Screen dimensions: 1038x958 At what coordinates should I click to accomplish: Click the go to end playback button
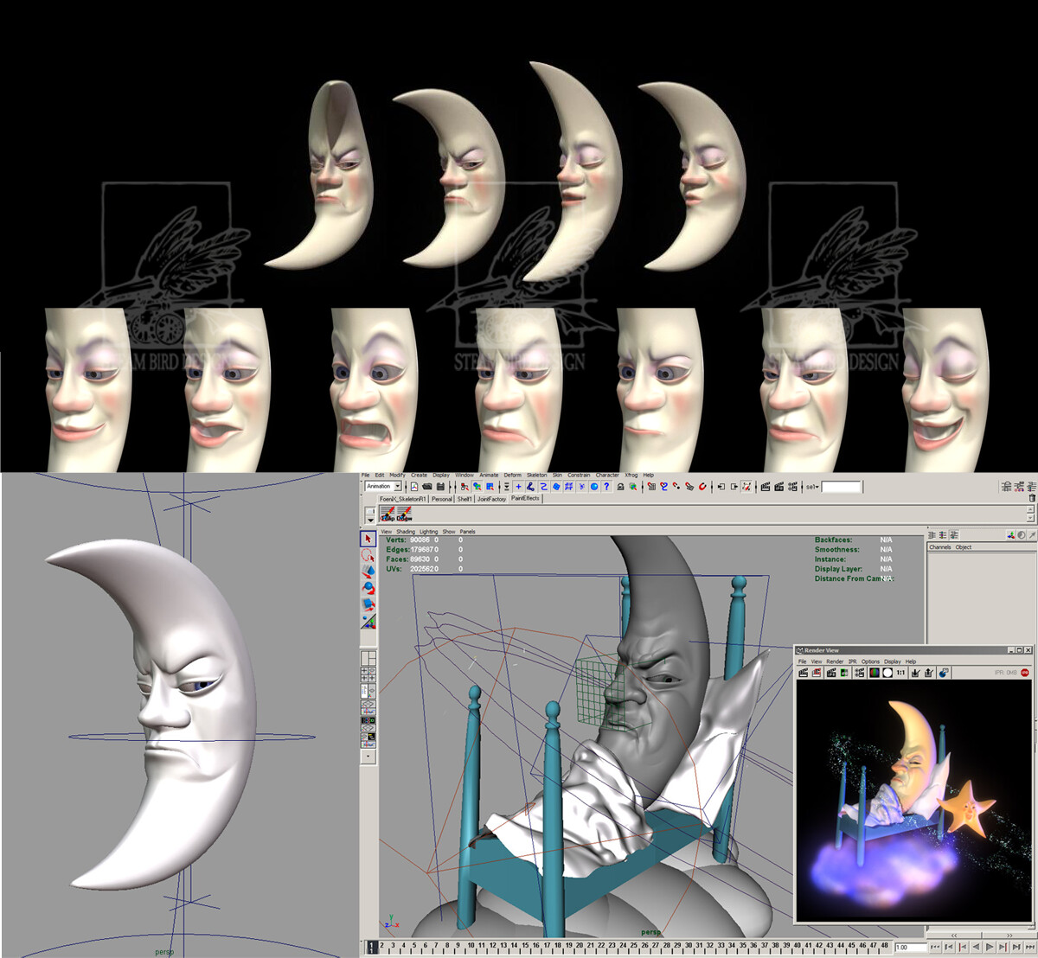(1029, 948)
